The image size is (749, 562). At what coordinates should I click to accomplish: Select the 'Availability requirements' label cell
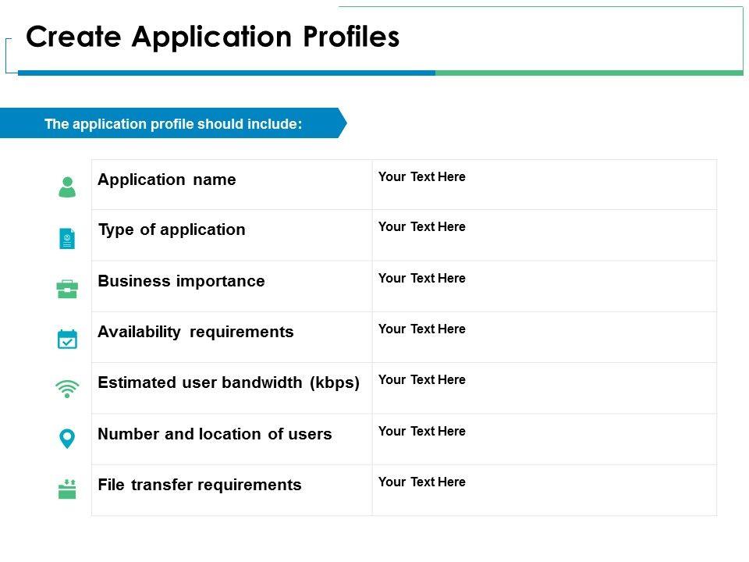(x=196, y=332)
